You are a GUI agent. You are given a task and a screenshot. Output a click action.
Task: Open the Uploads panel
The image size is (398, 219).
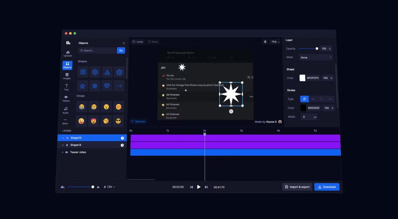click(68, 54)
